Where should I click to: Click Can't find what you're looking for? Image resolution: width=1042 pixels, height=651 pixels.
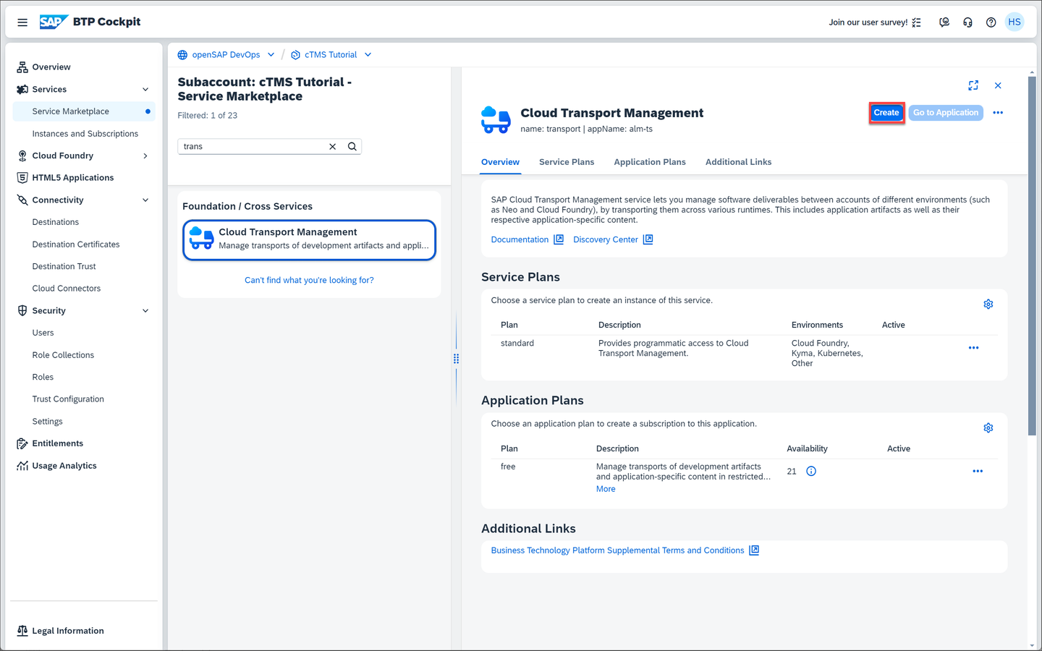coord(309,281)
